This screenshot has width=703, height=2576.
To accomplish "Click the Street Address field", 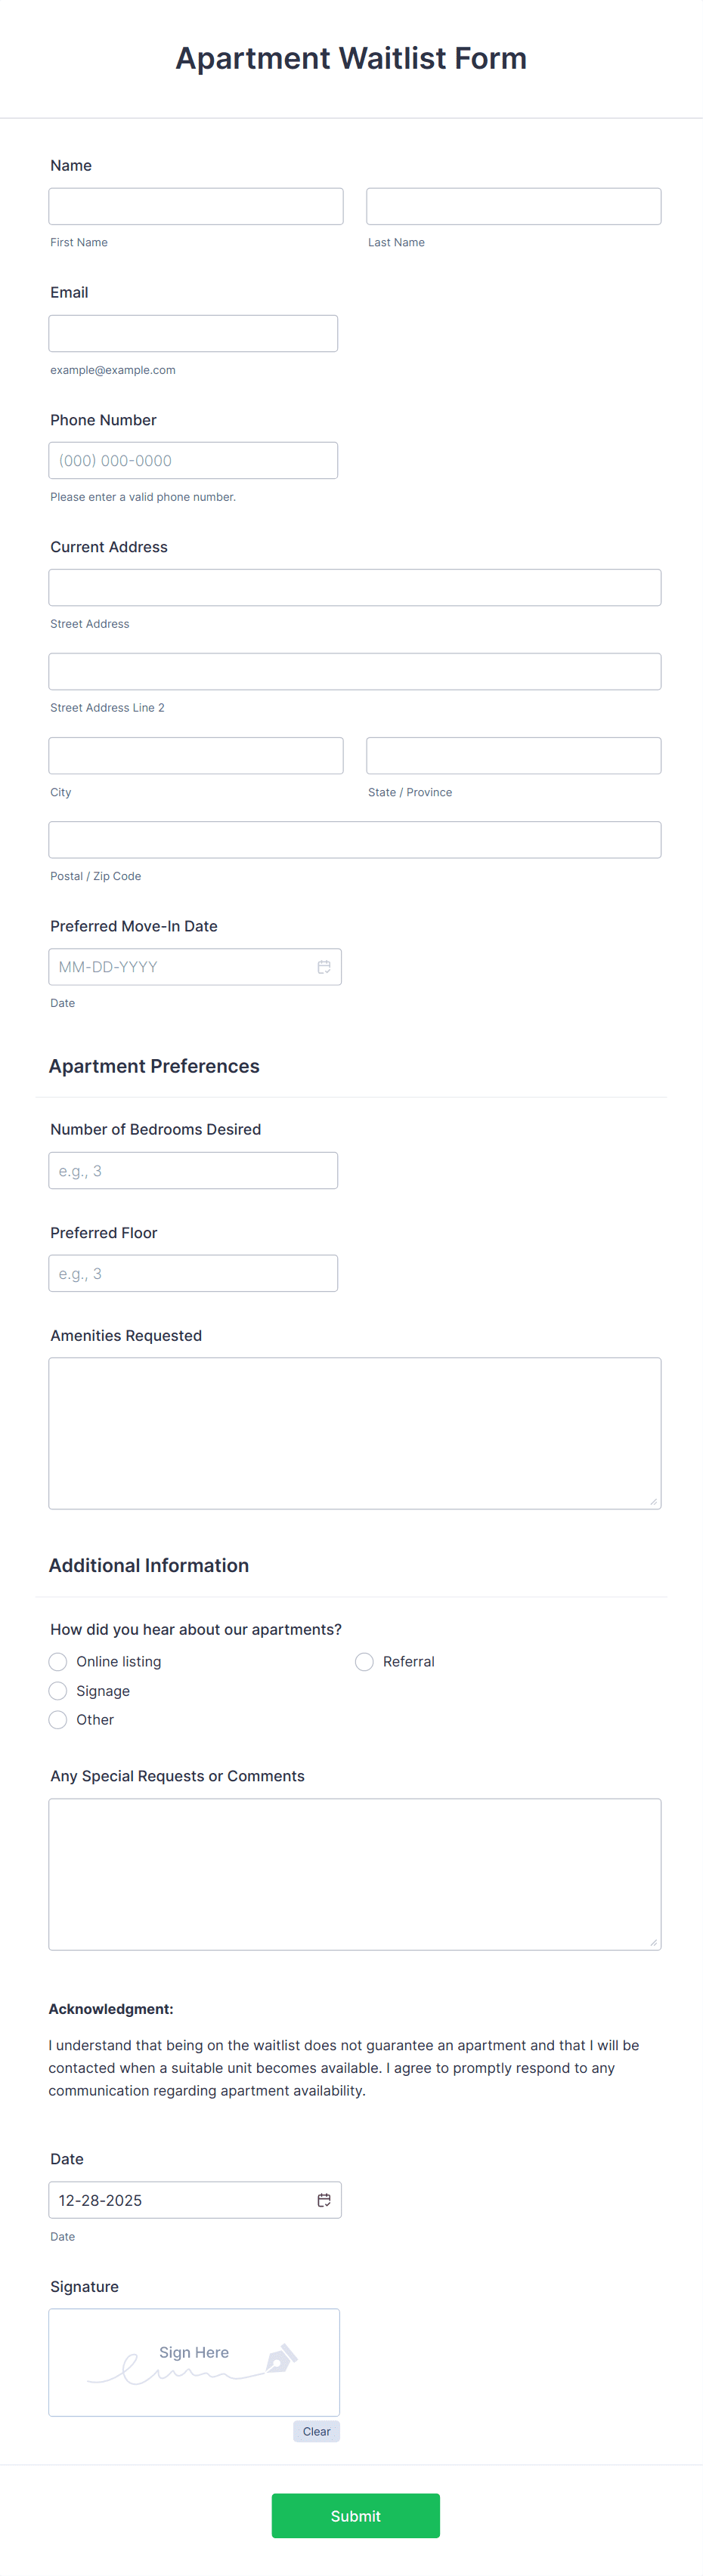I will (x=354, y=587).
